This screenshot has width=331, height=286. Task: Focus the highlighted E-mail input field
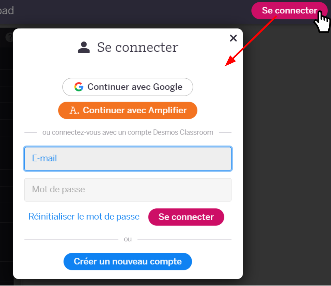click(x=128, y=158)
